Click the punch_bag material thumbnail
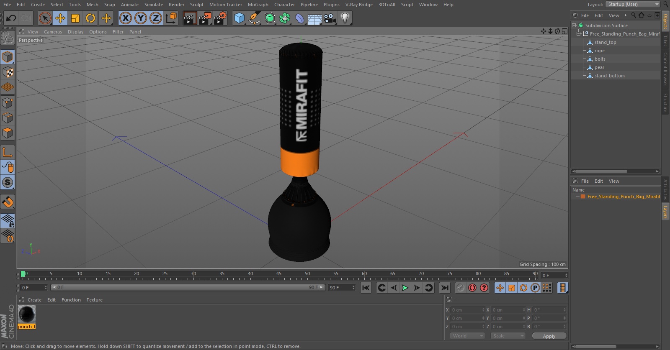The height and width of the screenshot is (350, 670). tap(26, 314)
